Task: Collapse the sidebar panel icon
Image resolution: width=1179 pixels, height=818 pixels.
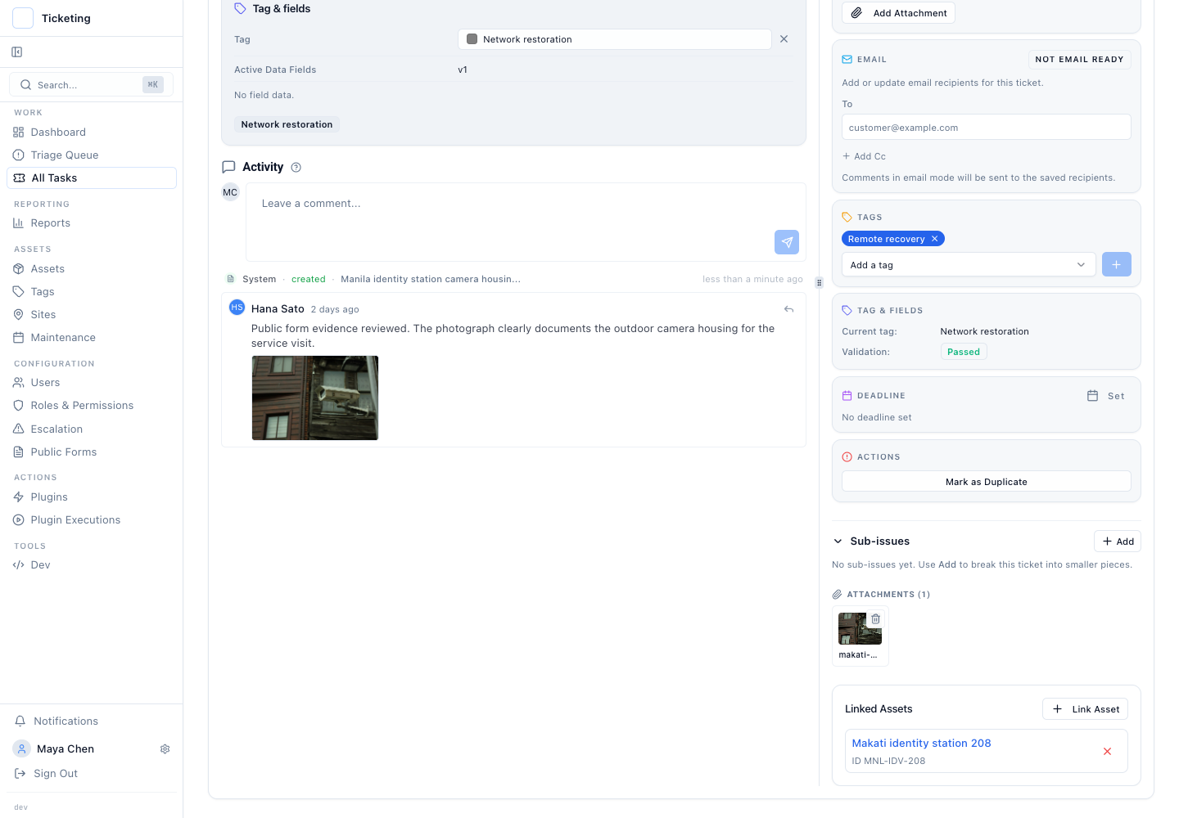Action: (x=17, y=52)
